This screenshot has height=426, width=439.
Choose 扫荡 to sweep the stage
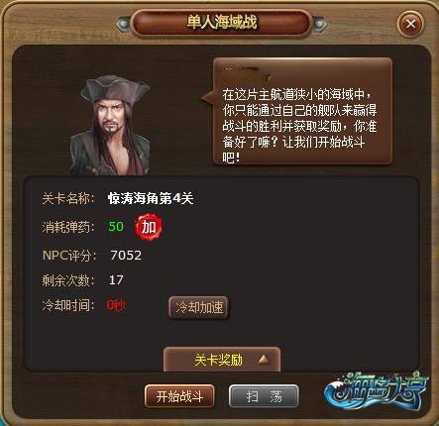click(x=264, y=396)
